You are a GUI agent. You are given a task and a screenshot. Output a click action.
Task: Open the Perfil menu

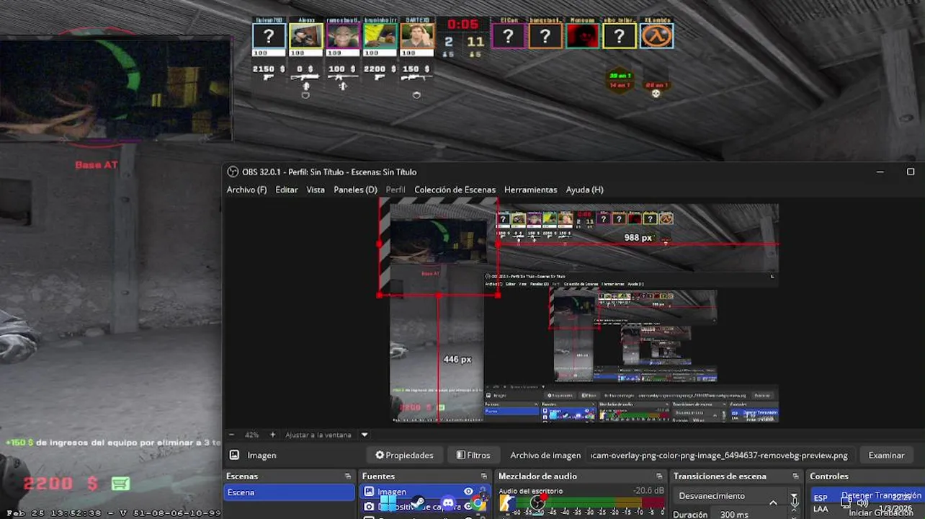396,190
